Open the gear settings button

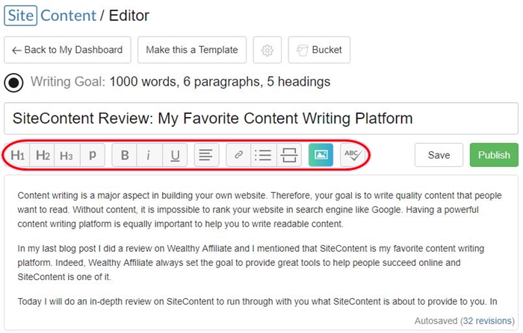(267, 50)
